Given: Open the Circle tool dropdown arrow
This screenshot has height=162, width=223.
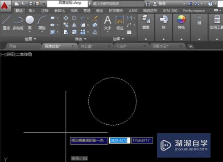Looking at the screenshot, I should pyautogui.click(x=30, y=32).
